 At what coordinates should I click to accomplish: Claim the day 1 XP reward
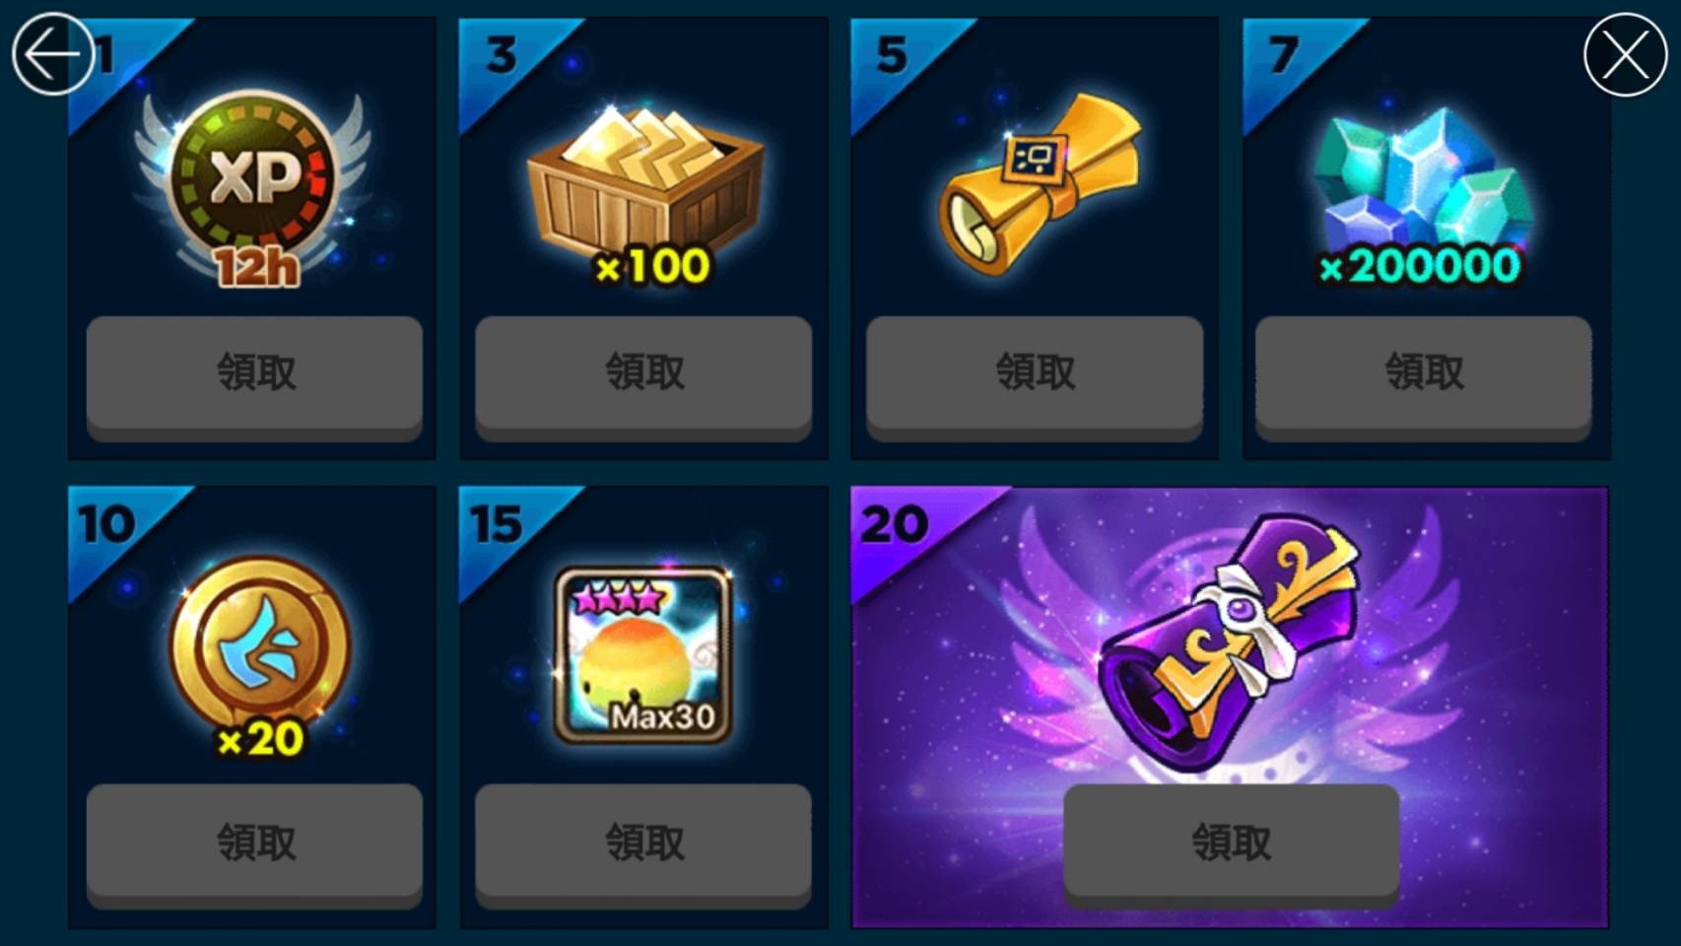(254, 373)
